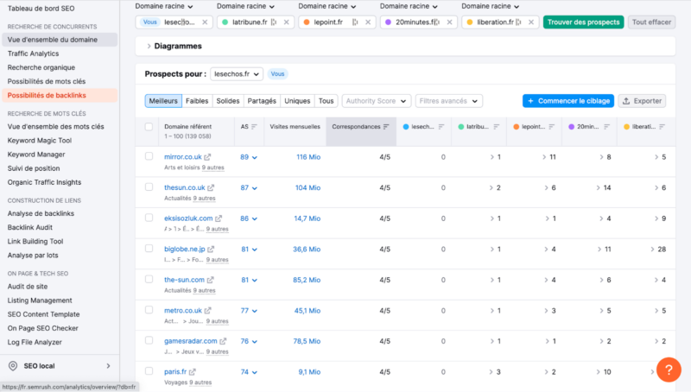Select the Uniques tab
This screenshot has width=691, height=392.
pos(297,101)
